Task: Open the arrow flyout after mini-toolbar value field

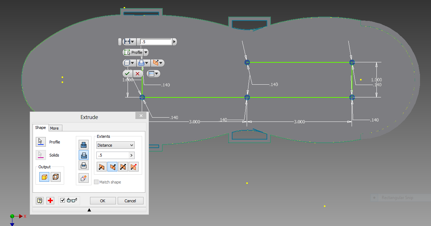Action: 174,42
